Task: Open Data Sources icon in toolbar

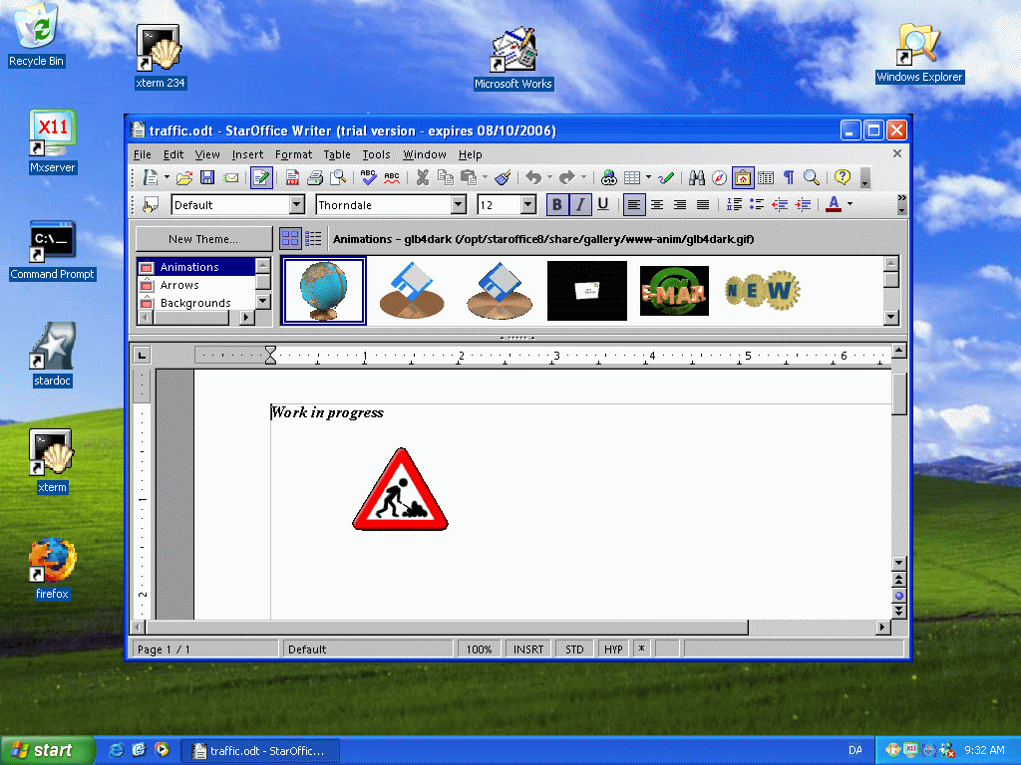Action: click(766, 177)
